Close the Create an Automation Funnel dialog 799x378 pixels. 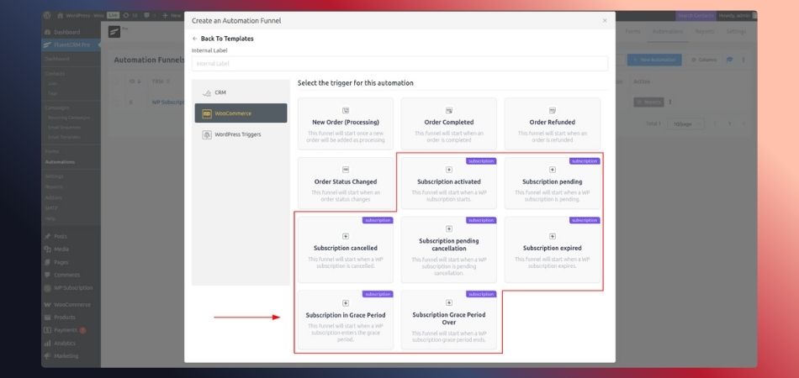tap(605, 21)
